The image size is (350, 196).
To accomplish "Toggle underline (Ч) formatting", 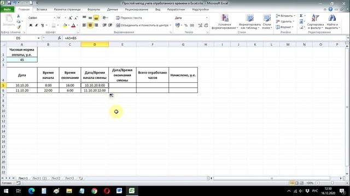I will point(42,26).
